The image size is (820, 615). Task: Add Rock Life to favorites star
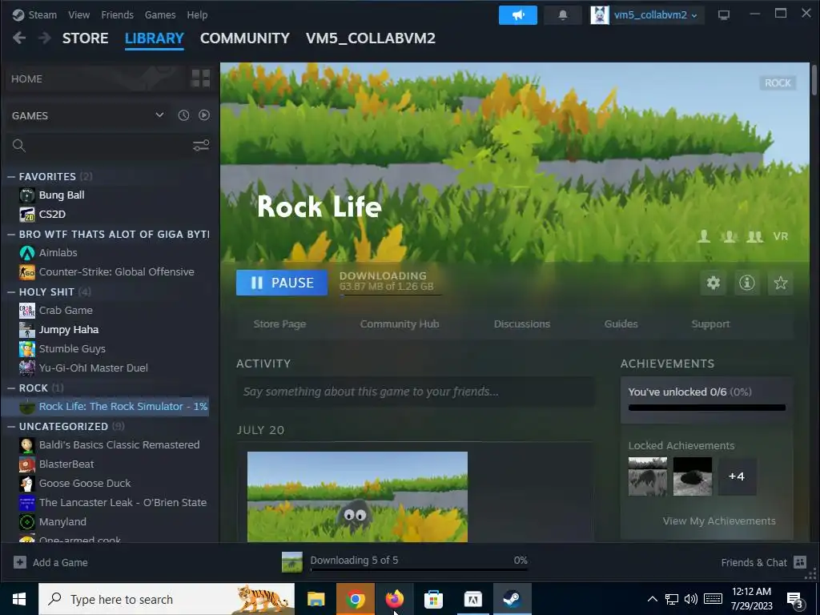(781, 283)
